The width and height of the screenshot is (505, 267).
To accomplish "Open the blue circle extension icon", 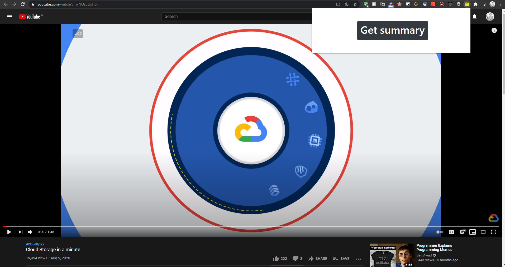I will (425, 4).
